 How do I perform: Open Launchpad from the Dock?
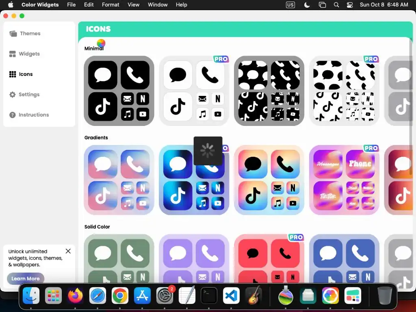(x=53, y=296)
